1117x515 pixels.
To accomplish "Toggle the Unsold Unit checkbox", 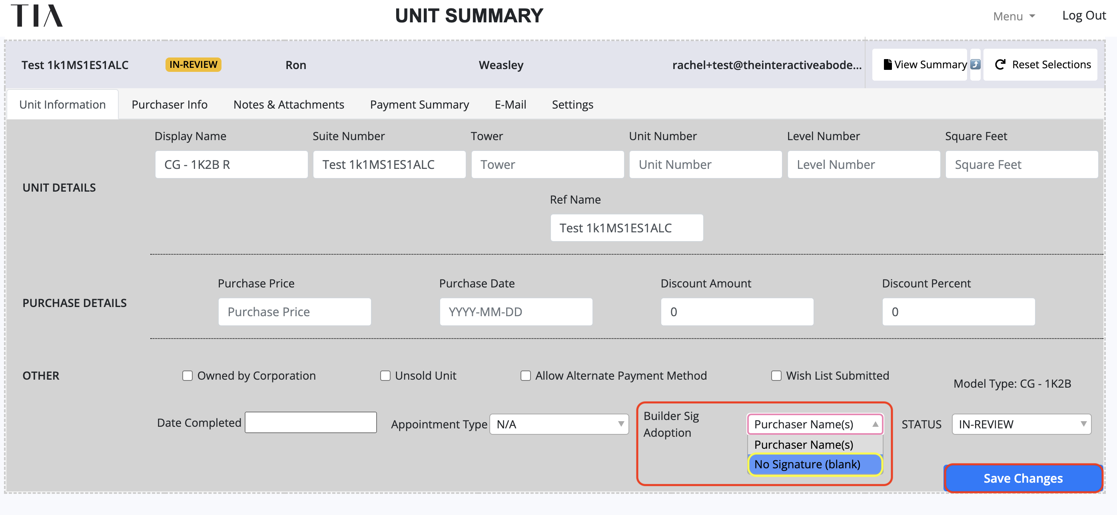I will [385, 376].
